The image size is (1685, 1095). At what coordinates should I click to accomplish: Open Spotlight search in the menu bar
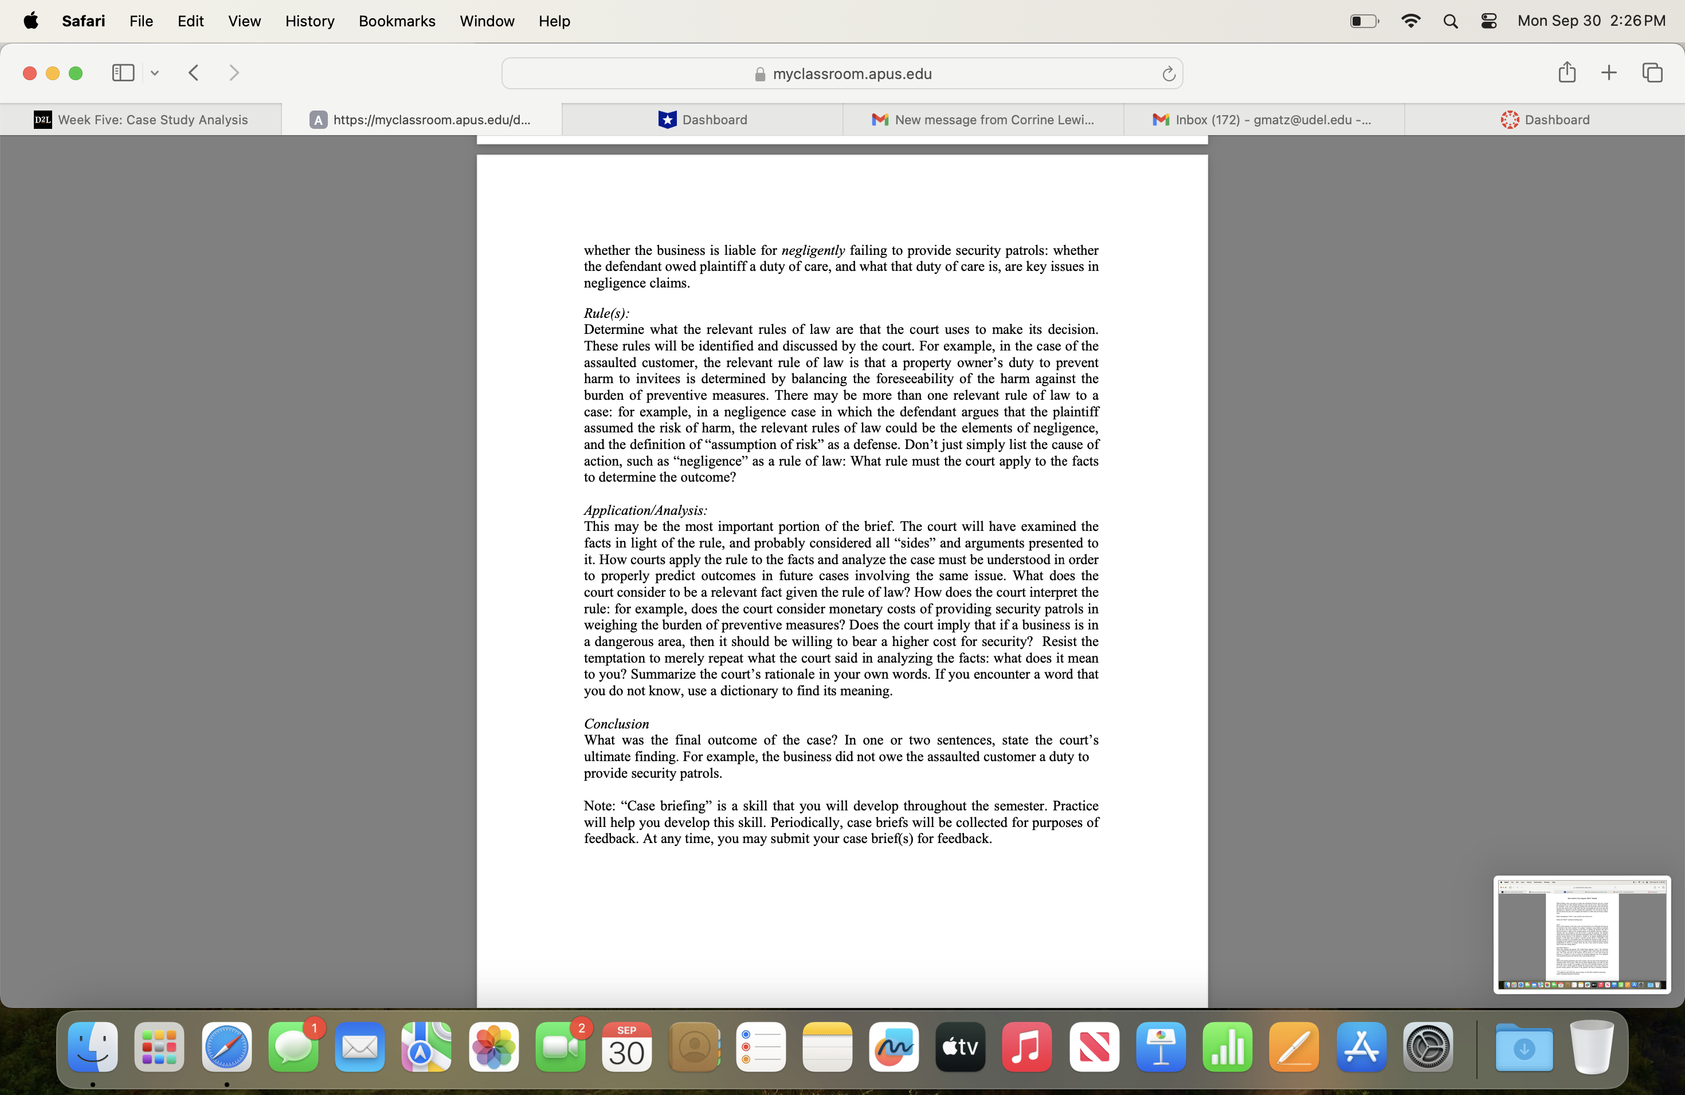[1450, 21]
